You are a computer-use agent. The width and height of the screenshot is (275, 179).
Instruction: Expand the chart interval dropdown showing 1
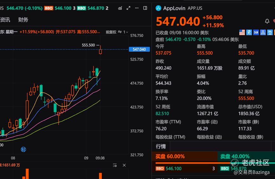126,32
